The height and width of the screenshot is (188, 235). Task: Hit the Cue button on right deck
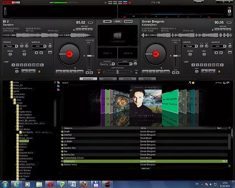pos(145,72)
